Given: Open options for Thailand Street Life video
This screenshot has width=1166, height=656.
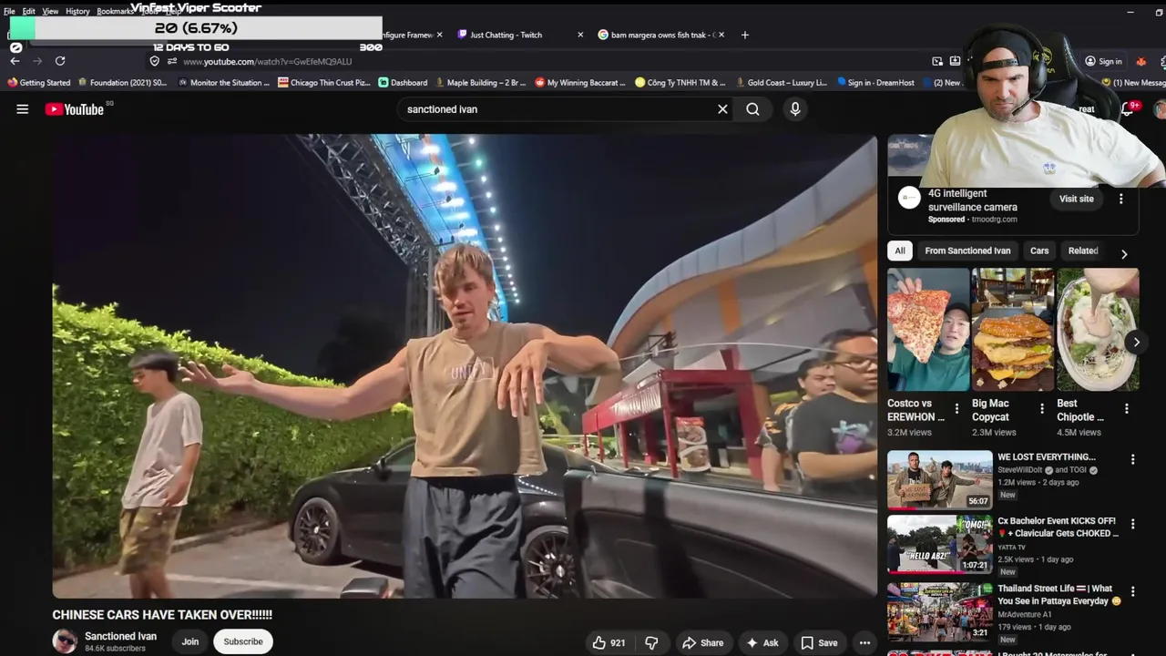Looking at the screenshot, I should 1133,591.
